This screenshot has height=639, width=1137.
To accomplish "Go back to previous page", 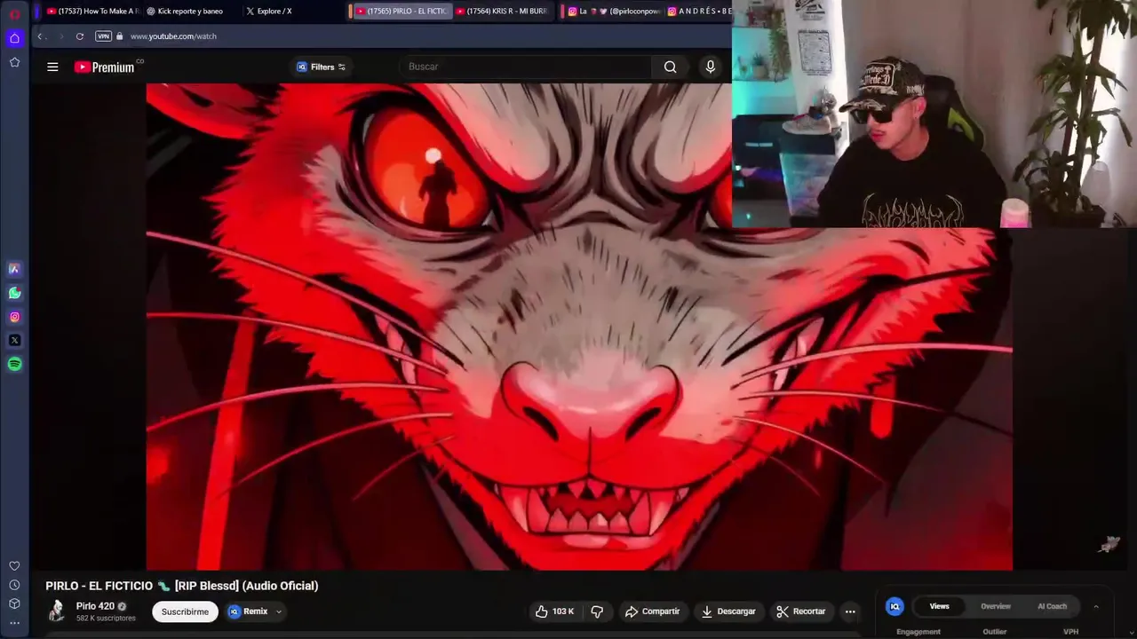I will (x=40, y=36).
